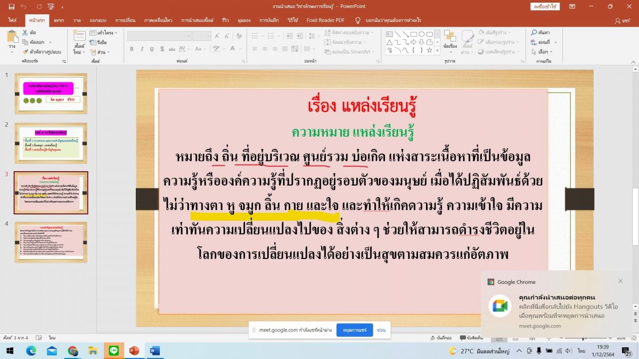Screen dimensions: 639x359
Task: Open Find (ค้นหา) with the magnifier icon
Action: [x=534, y=33]
